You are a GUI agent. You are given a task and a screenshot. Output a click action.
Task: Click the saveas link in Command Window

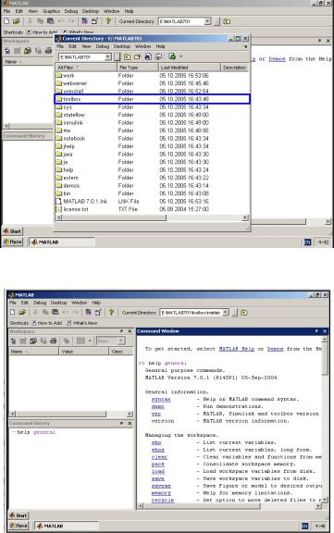click(161, 486)
